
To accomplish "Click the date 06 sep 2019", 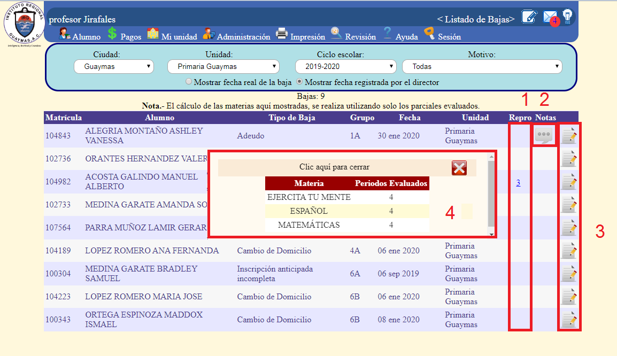I will tap(398, 273).
